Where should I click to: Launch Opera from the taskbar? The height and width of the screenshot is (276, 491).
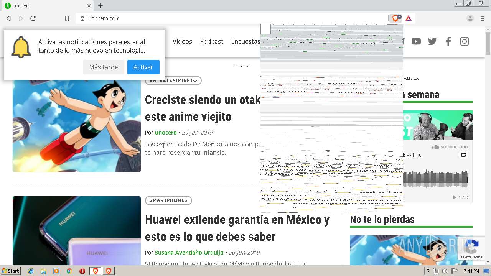click(82, 271)
